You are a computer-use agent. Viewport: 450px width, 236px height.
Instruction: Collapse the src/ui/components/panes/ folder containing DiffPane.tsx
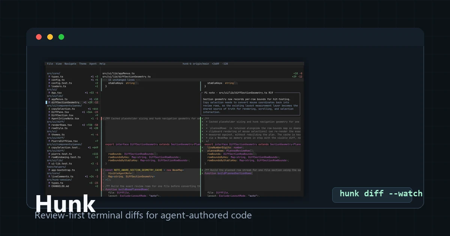click(x=64, y=106)
